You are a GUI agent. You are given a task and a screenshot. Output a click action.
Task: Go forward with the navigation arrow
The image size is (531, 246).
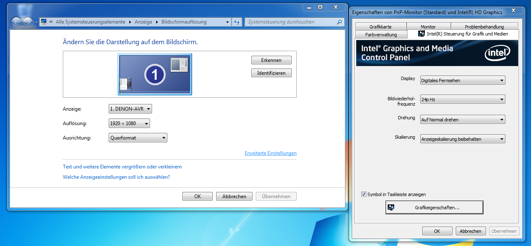27,22
